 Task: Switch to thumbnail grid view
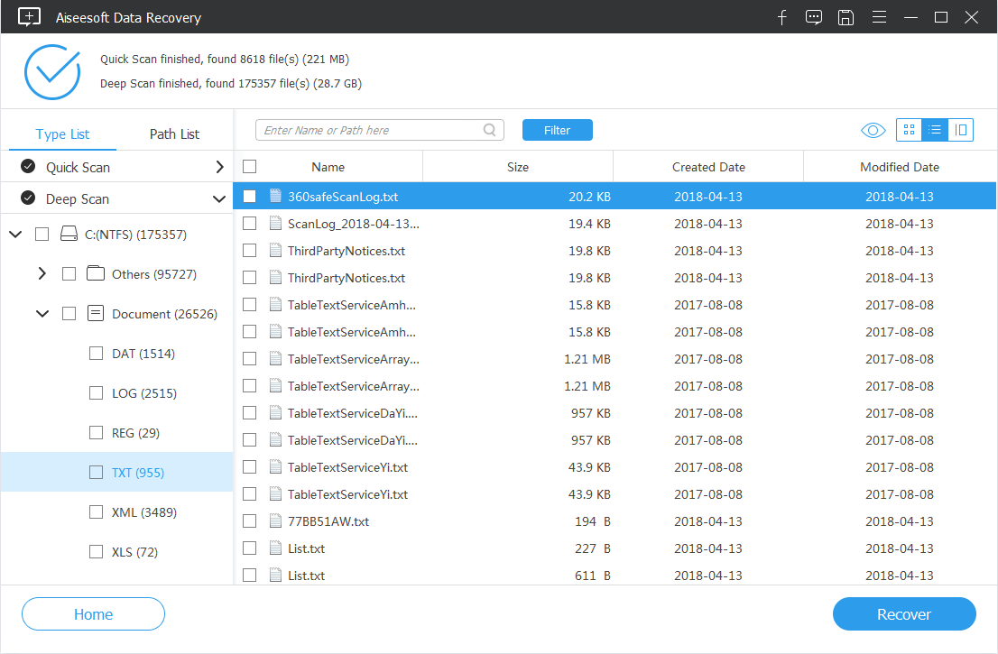(909, 131)
